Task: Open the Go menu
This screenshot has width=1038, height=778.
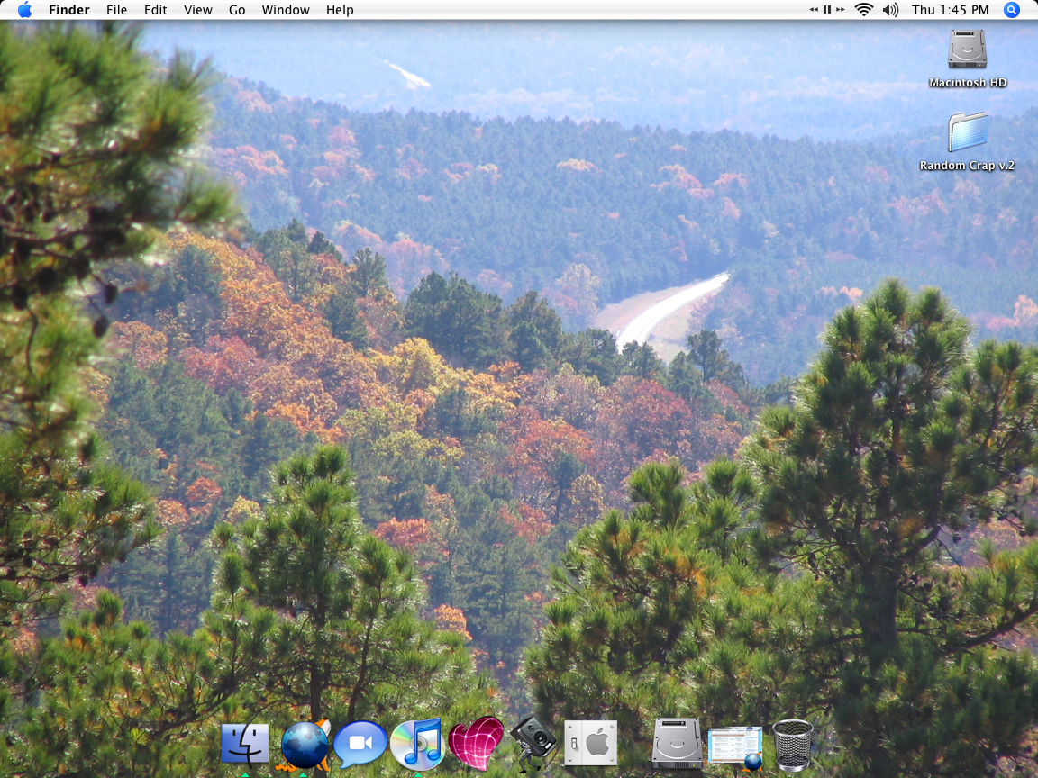Action: [237, 10]
